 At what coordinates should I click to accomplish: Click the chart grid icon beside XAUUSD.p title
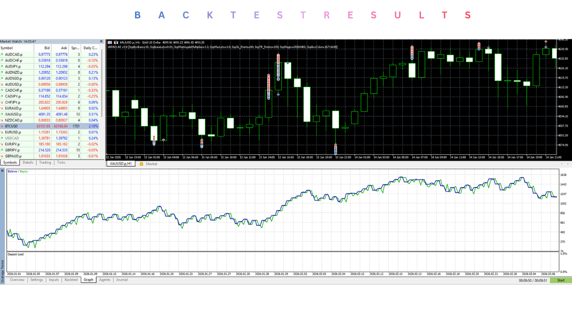click(x=110, y=42)
